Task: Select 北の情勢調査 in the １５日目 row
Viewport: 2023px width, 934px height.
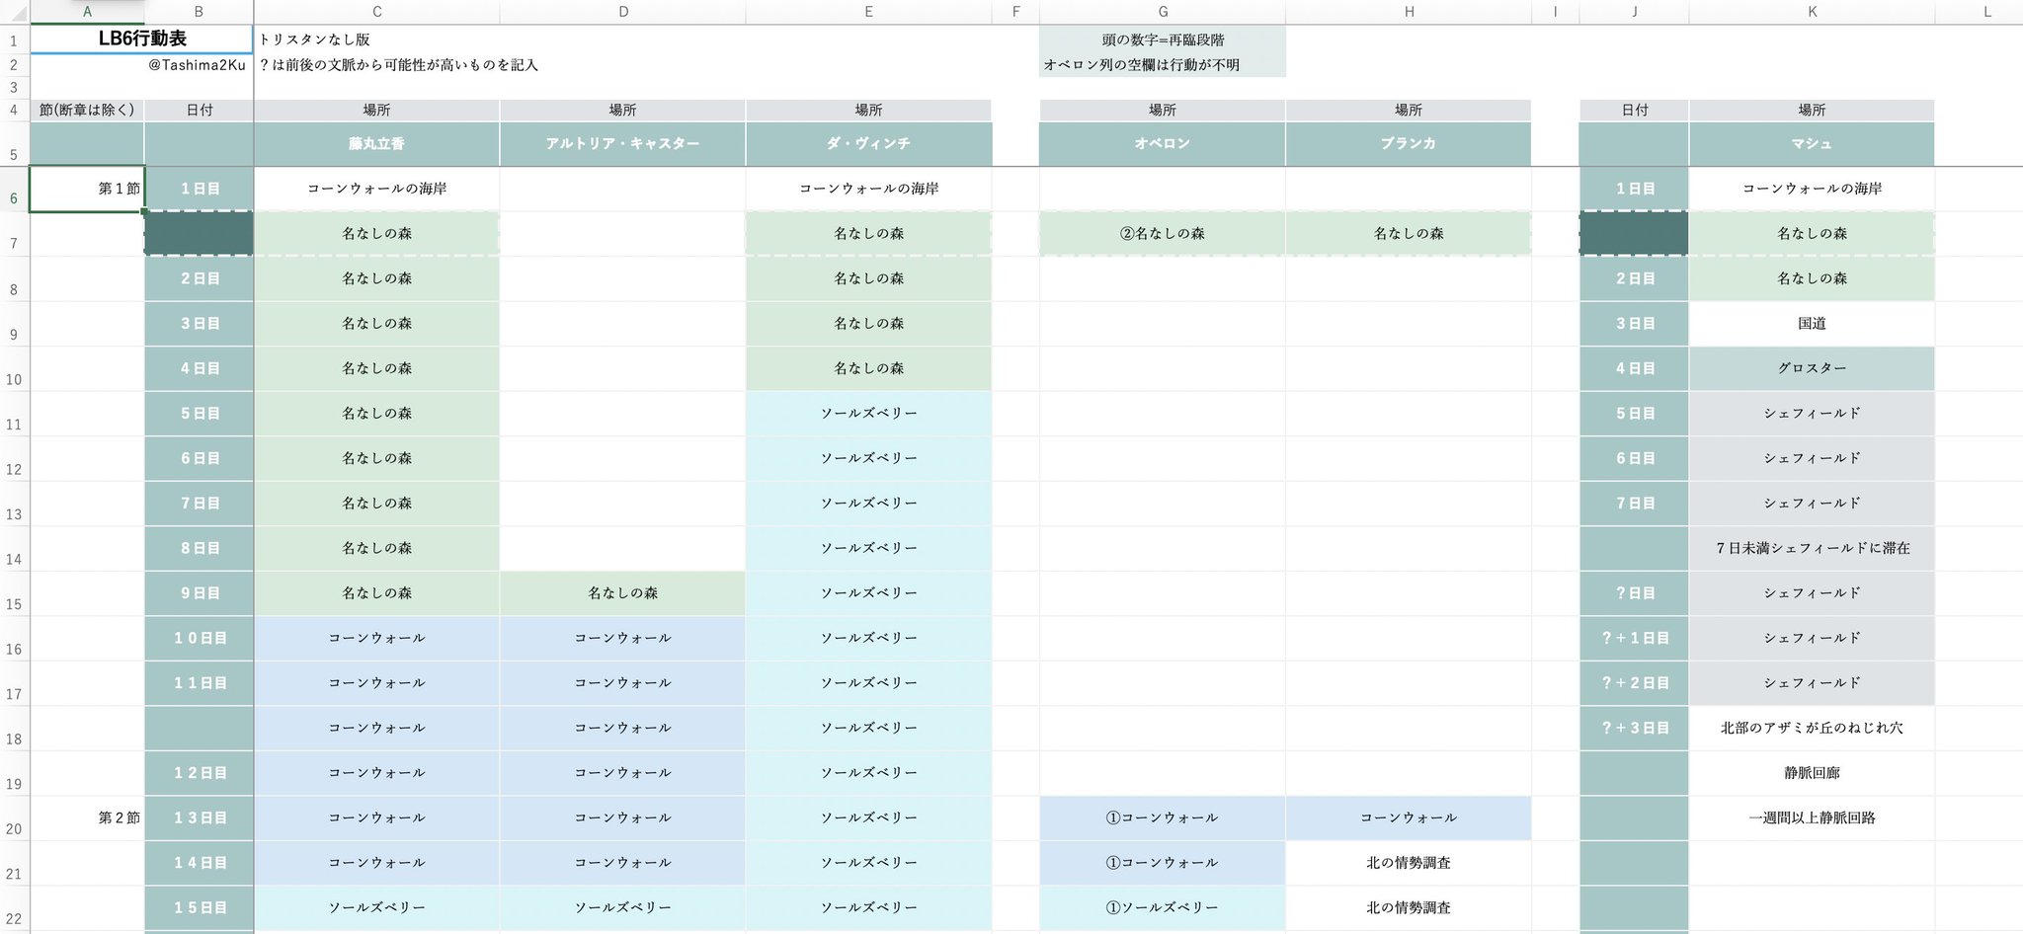Action: (1409, 907)
